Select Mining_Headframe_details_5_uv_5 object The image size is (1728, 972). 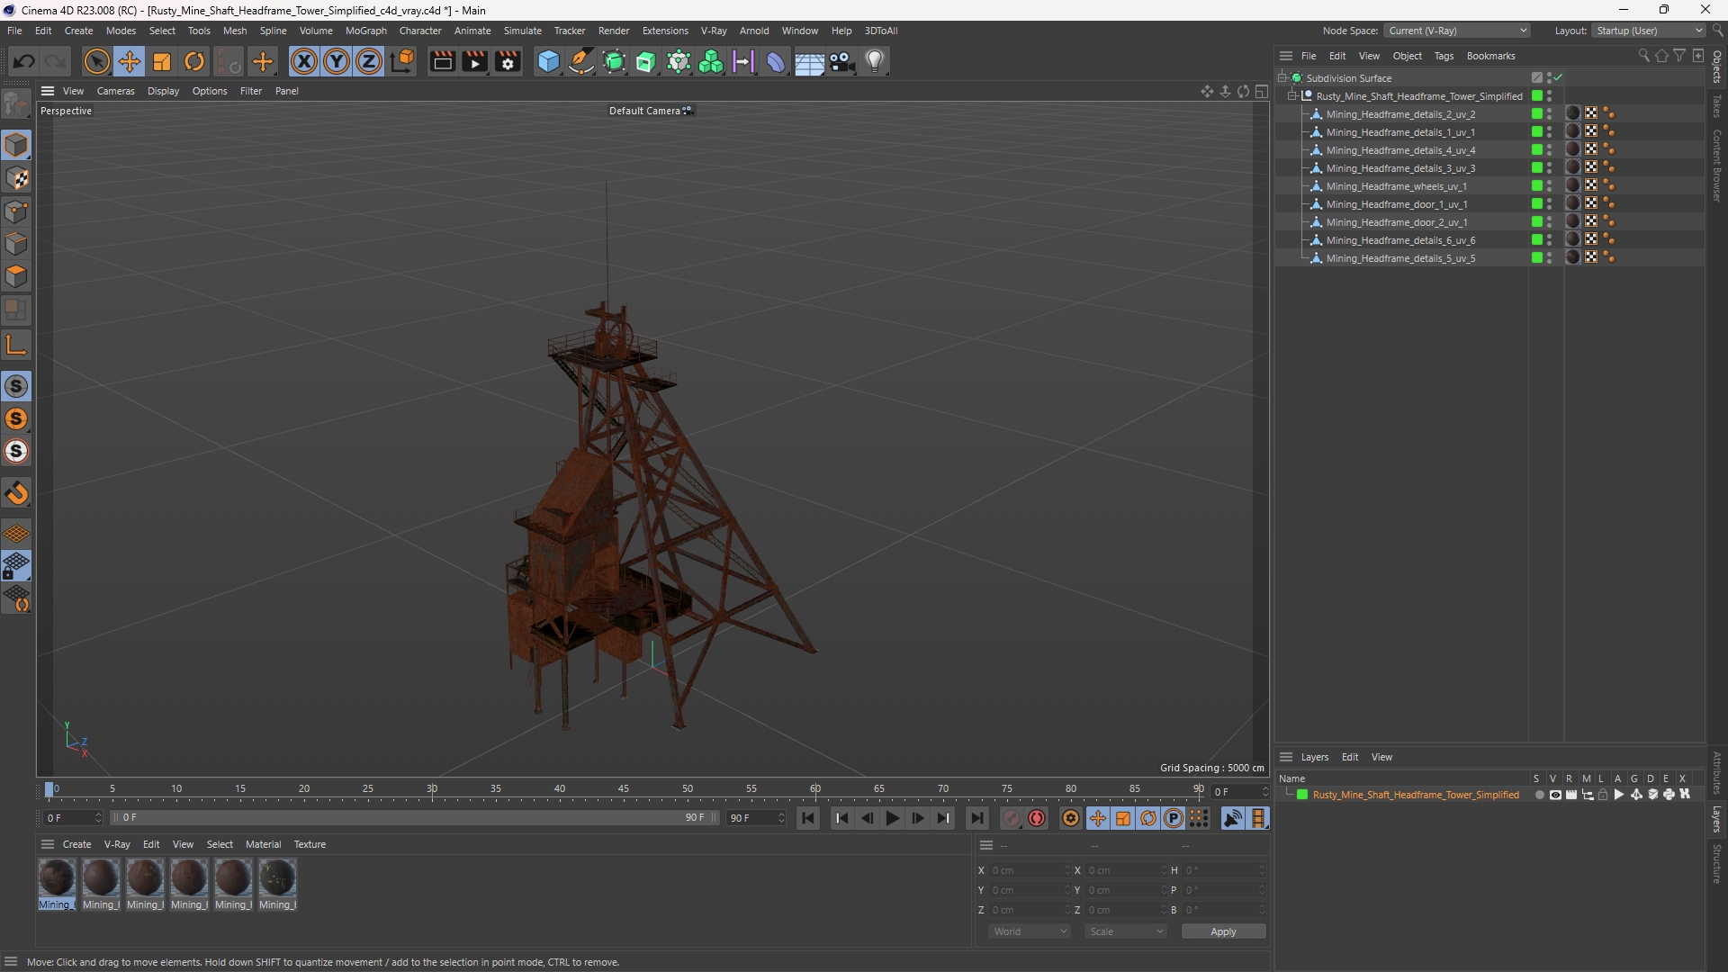click(1400, 258)
